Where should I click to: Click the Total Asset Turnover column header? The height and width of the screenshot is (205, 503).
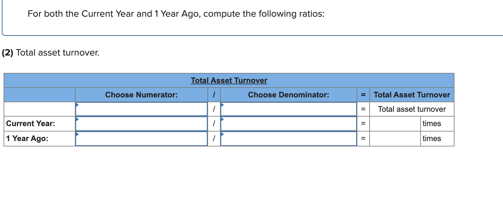(412, 95)
